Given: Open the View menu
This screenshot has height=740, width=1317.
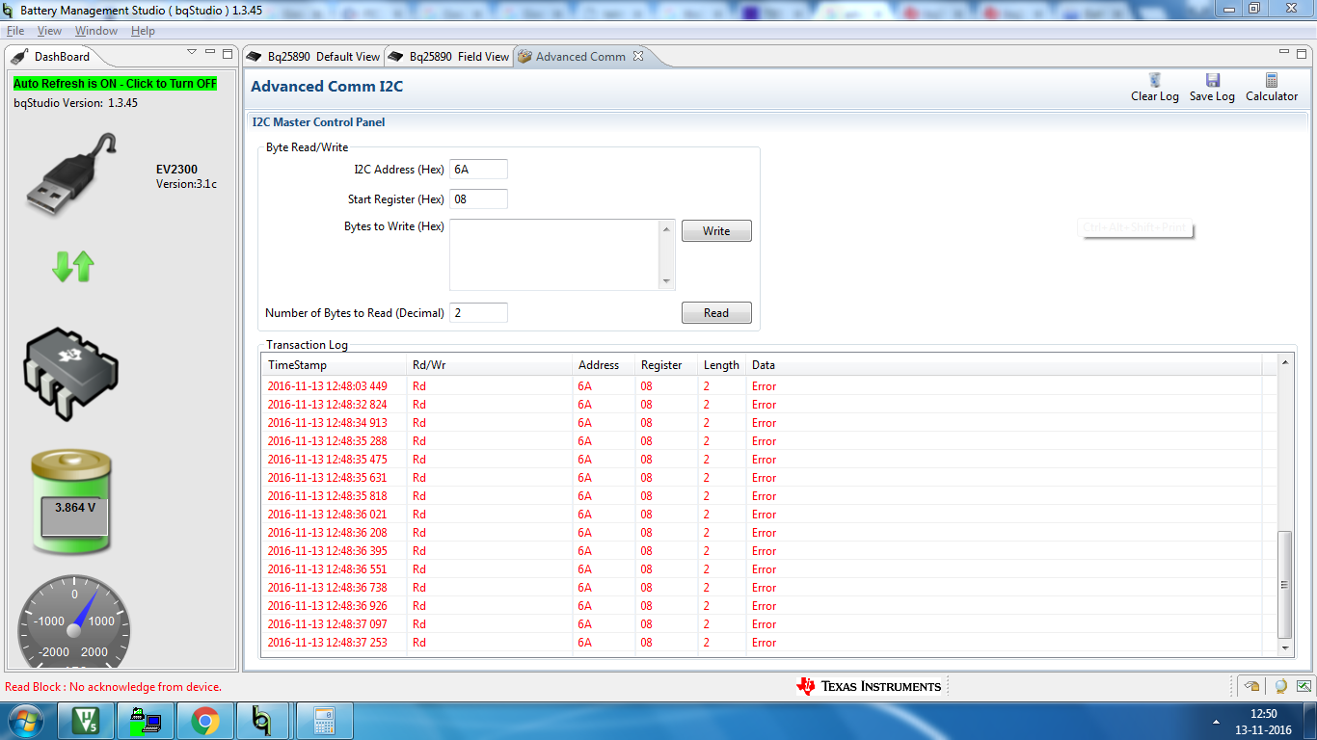Looking at the screenshot, I should click(x=49, y=31).
